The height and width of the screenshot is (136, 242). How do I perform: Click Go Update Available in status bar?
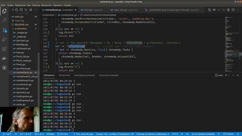[203, 134]
